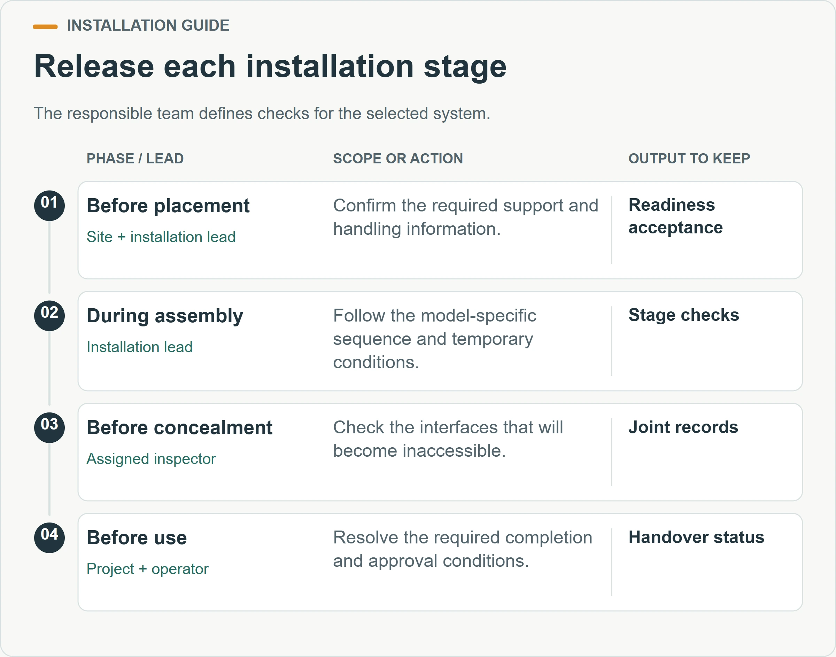This screenshot has width=836, height=657.
Task: Click 'Installation lead' under During assembly
Action: coord(139,347)
